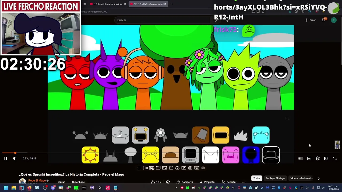Open the keyboard shortcuts icon below the video
The height and width of the screenshot is (192, 342).
pos(197,168)
